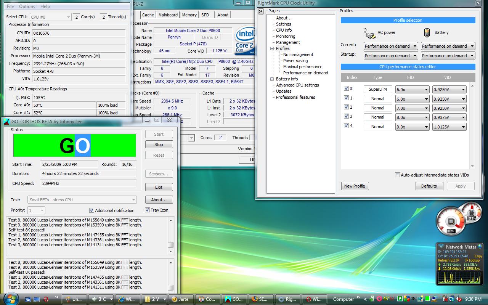Open the Current AC power profile dropdown

click(390, 46)
